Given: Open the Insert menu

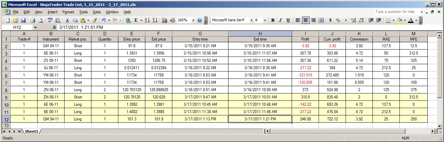Looking at the screenshot, I should 53,12.
